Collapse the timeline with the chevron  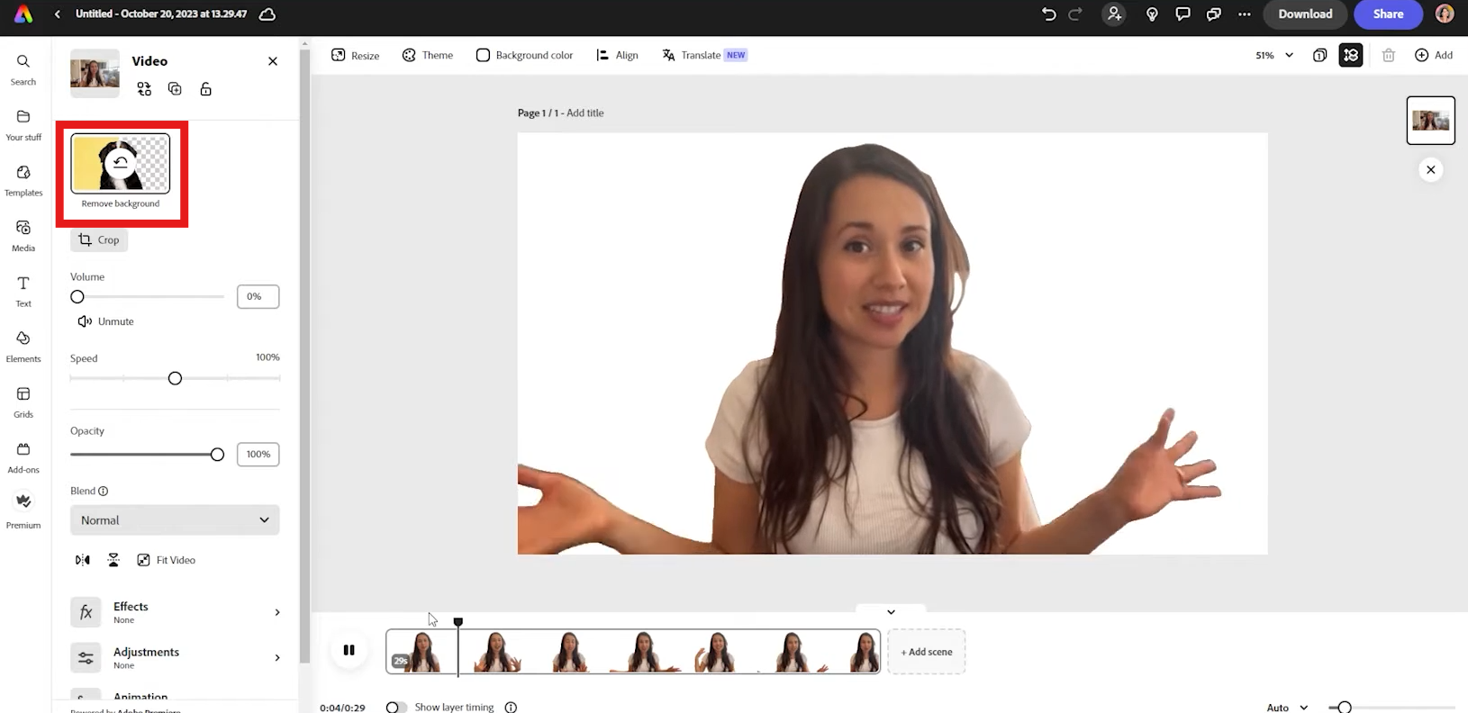891,612
